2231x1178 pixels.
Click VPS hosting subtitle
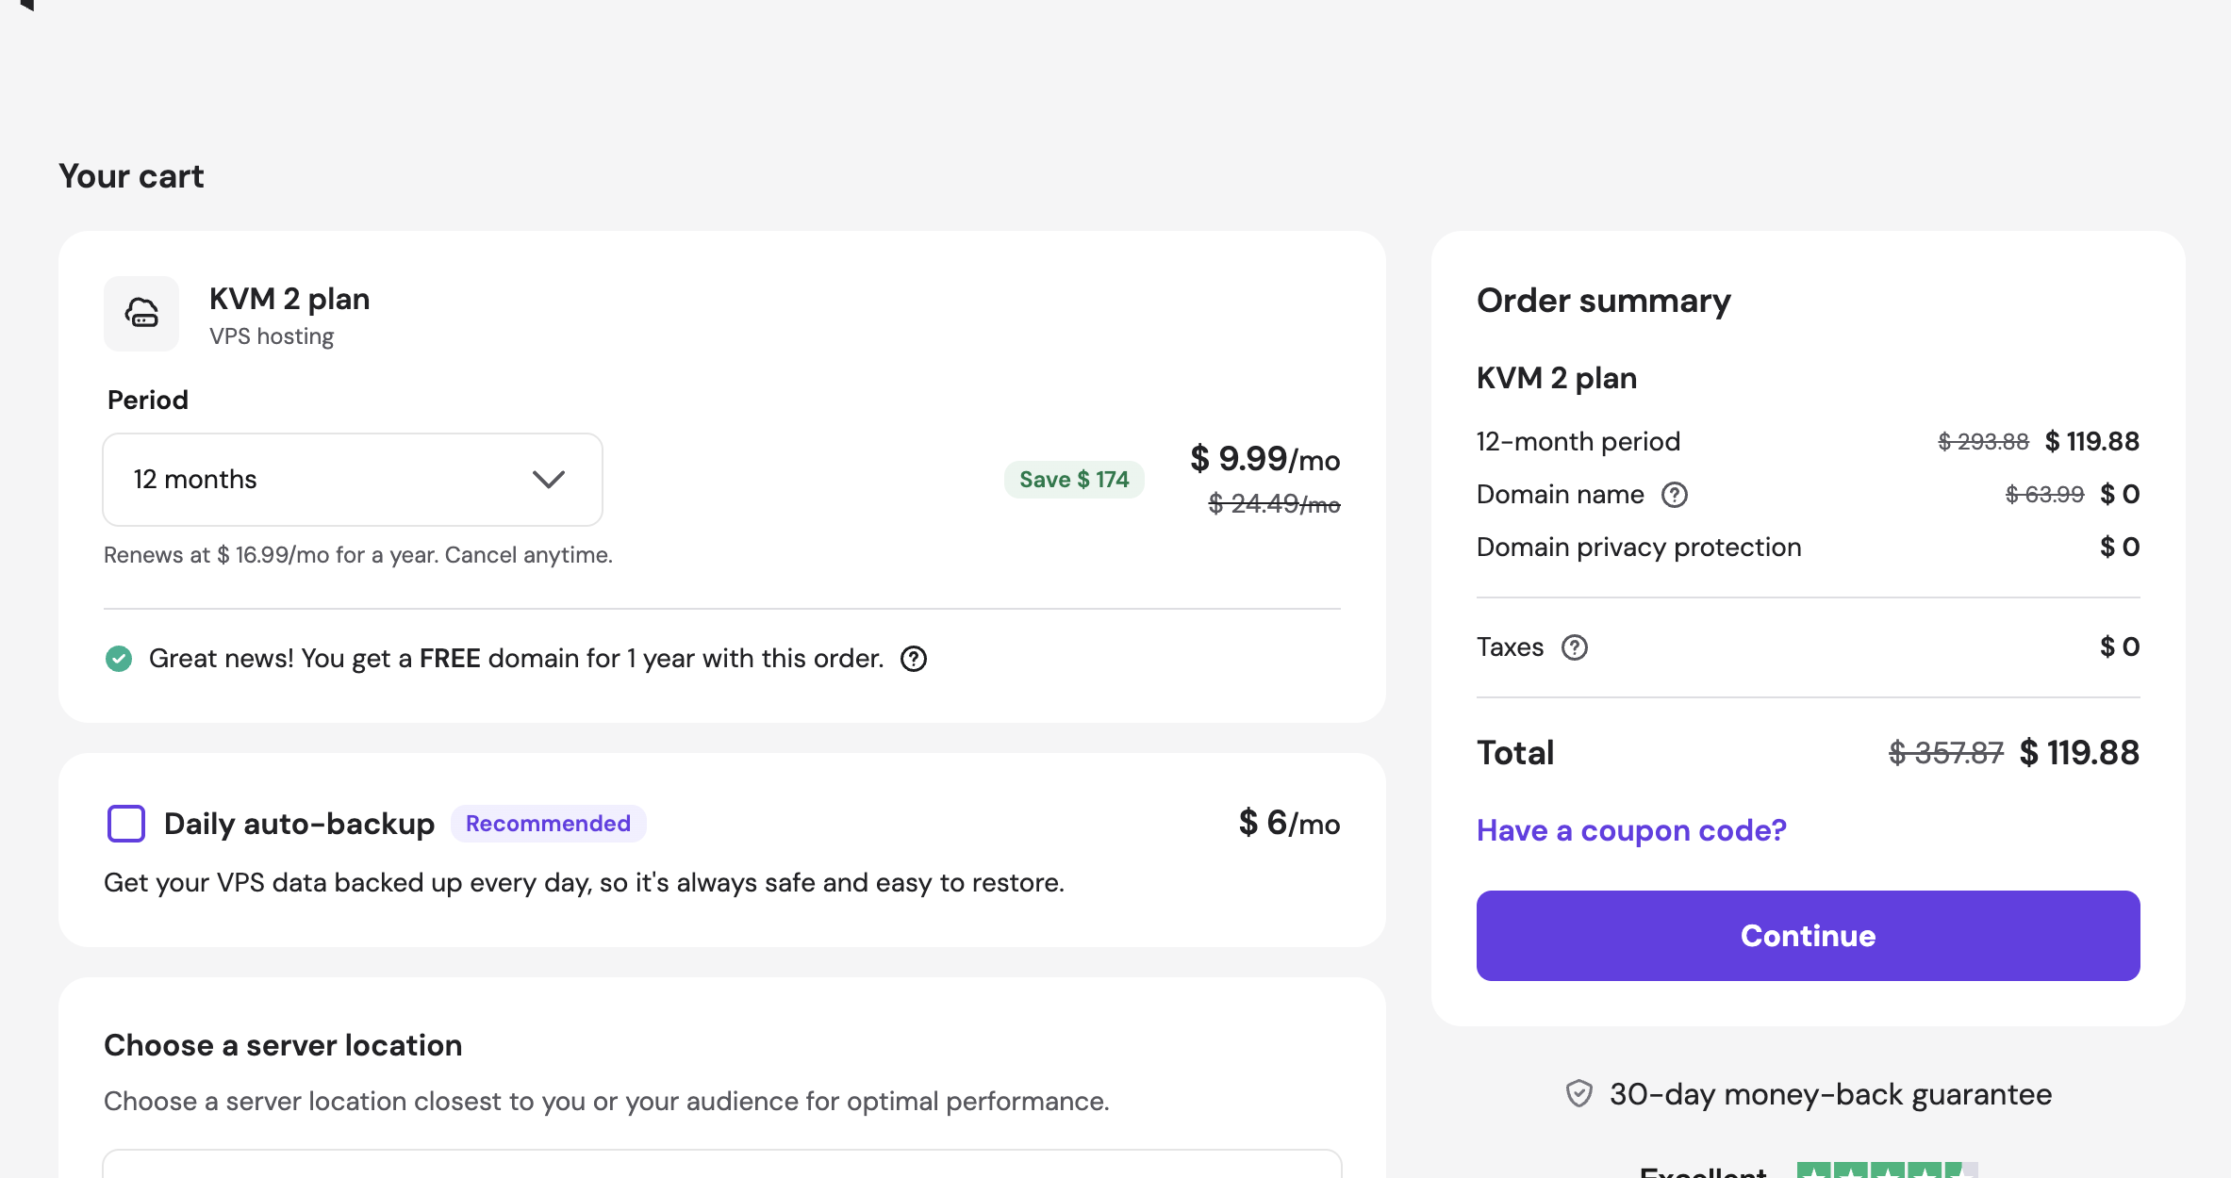[x=272, y=336]
